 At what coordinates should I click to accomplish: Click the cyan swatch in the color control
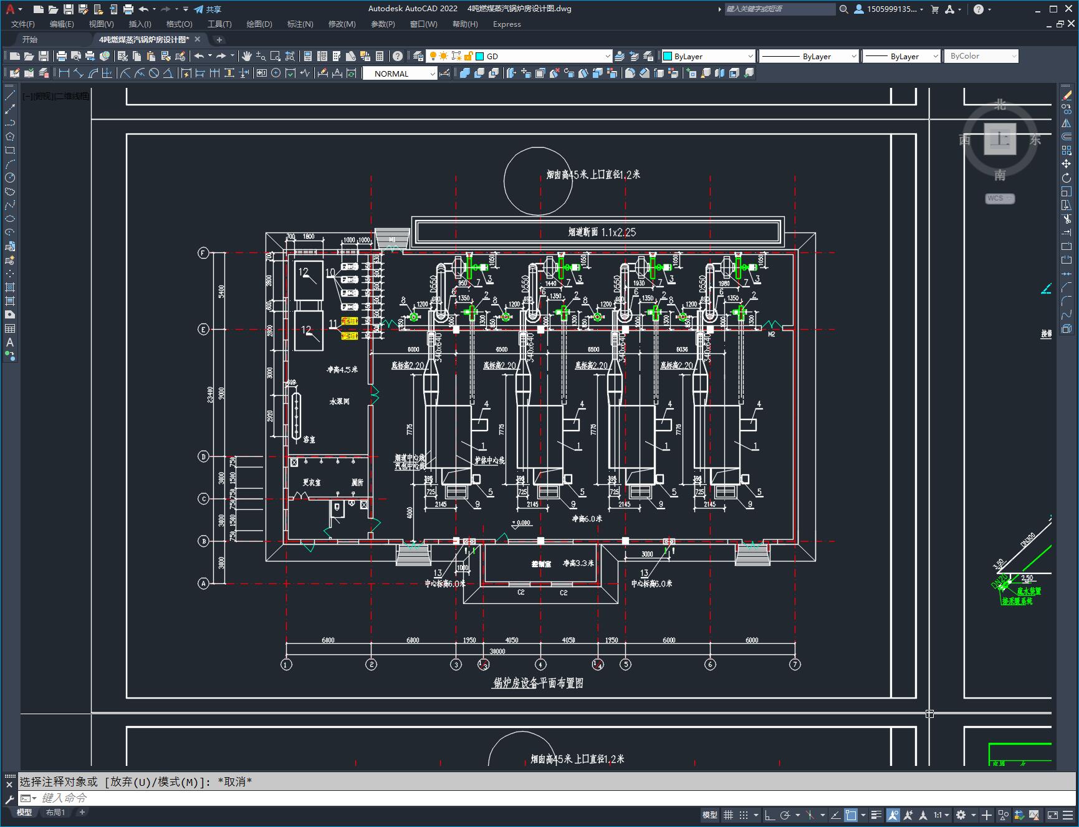(668, 56)
